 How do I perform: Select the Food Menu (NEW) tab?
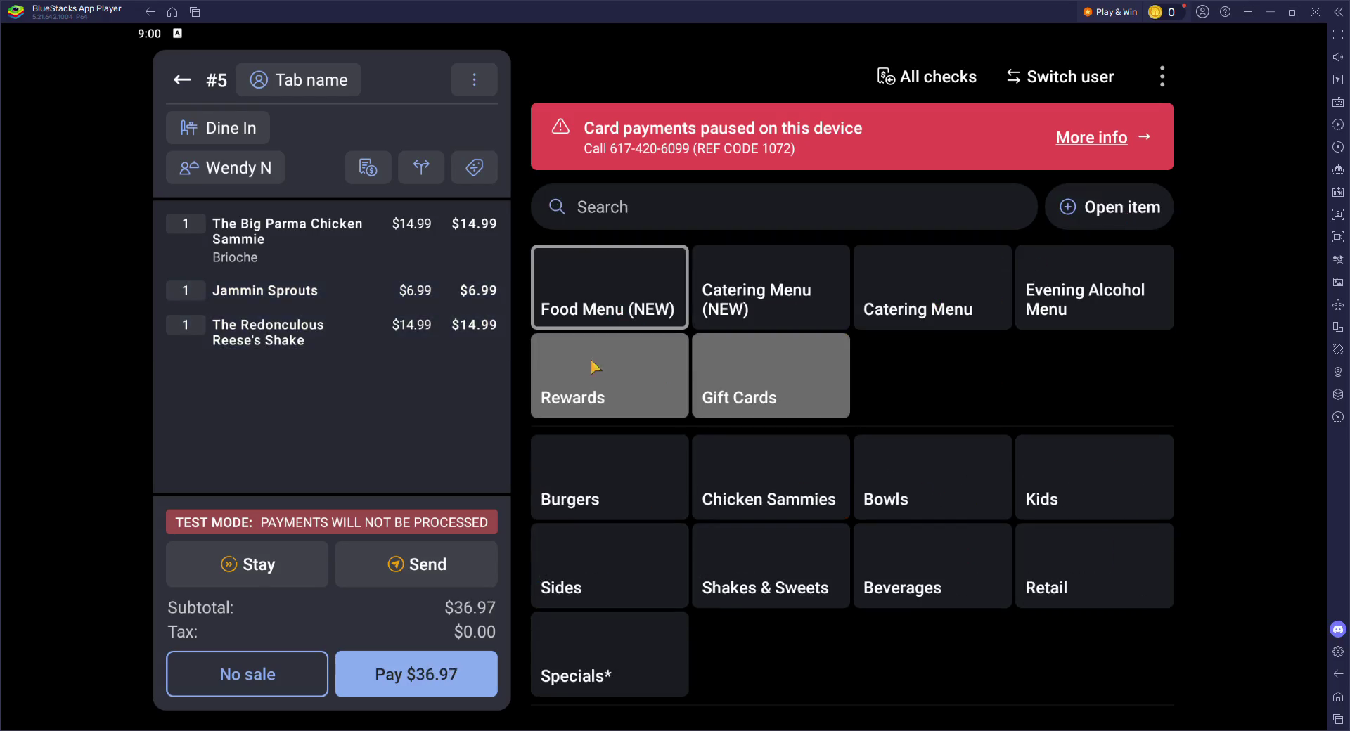pos(609,287)
